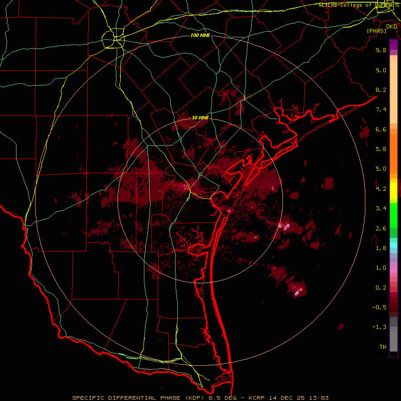Select the 1.8 value on the color scale
The width and height of the screenshot is (401, 401).
381,248
